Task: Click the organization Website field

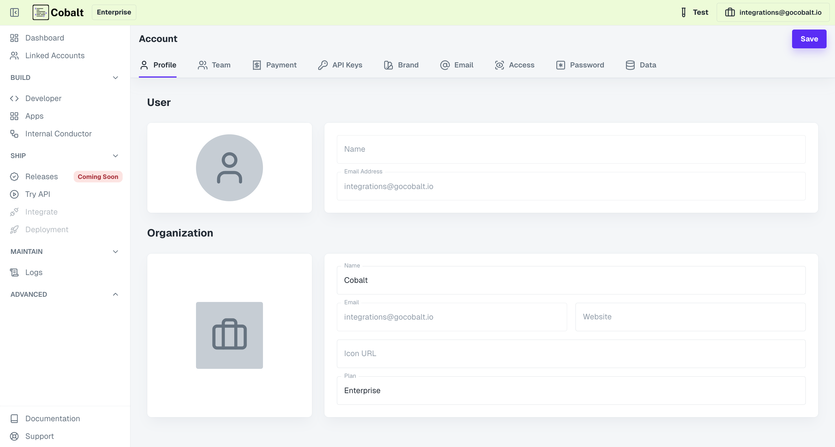Action: (690, 316)
